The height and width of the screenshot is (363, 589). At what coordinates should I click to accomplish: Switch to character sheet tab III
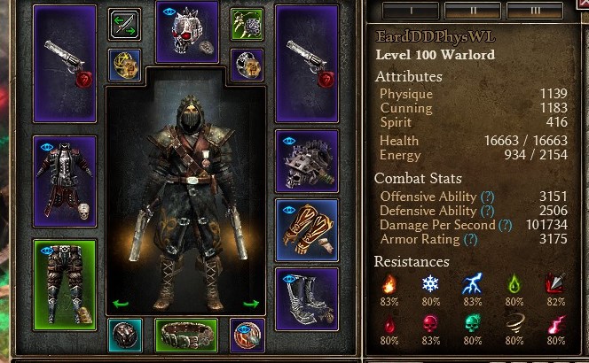[x=535, y=11]
